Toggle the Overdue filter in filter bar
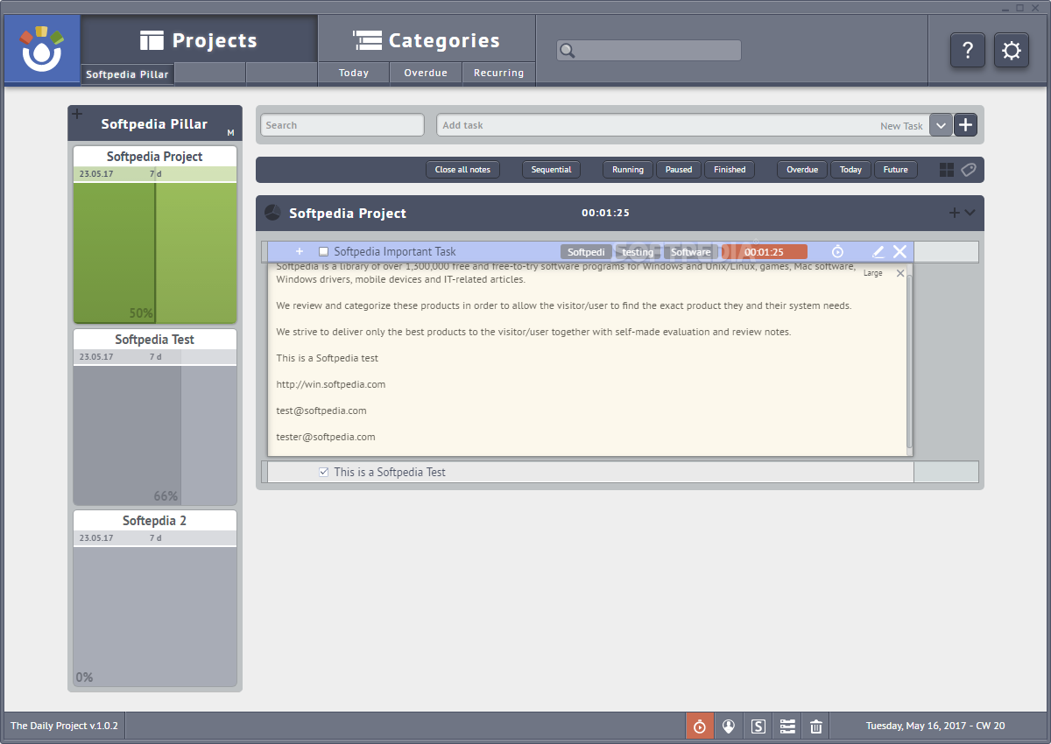 (x=802, y=170)
